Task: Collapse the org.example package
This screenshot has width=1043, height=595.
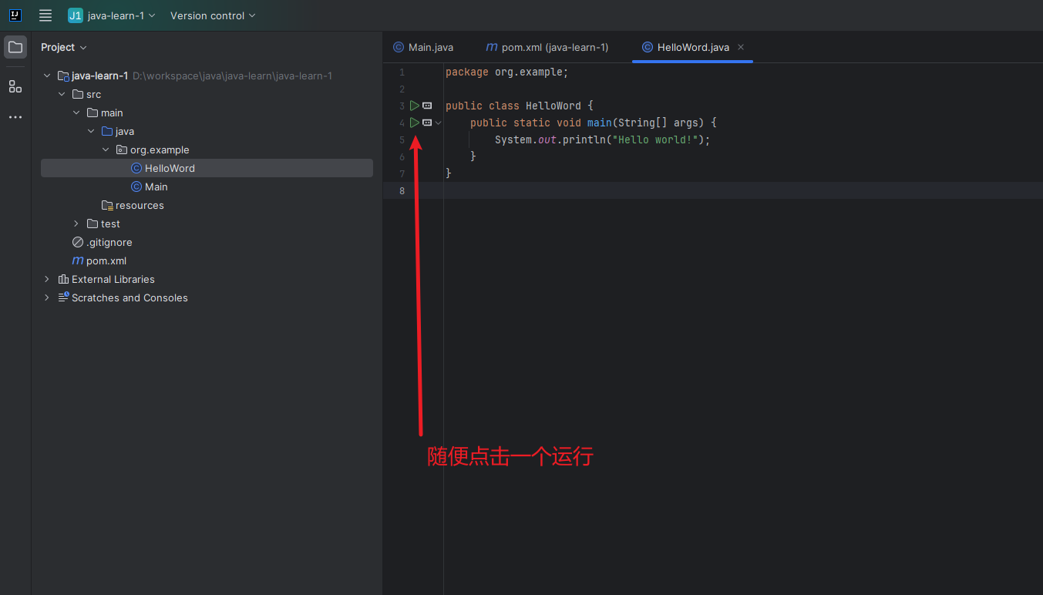Action: pyautogui.click(x=106, y=150)
